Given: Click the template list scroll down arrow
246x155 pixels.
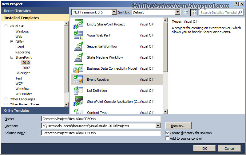Looking at the screenshot, I should pyautogui.click(x=165, y=112).
